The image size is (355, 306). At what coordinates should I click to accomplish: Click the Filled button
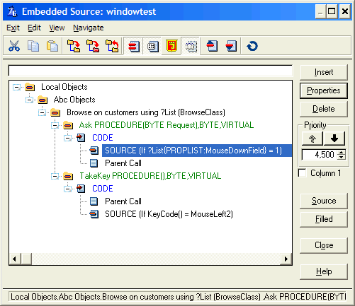[324, 219]
